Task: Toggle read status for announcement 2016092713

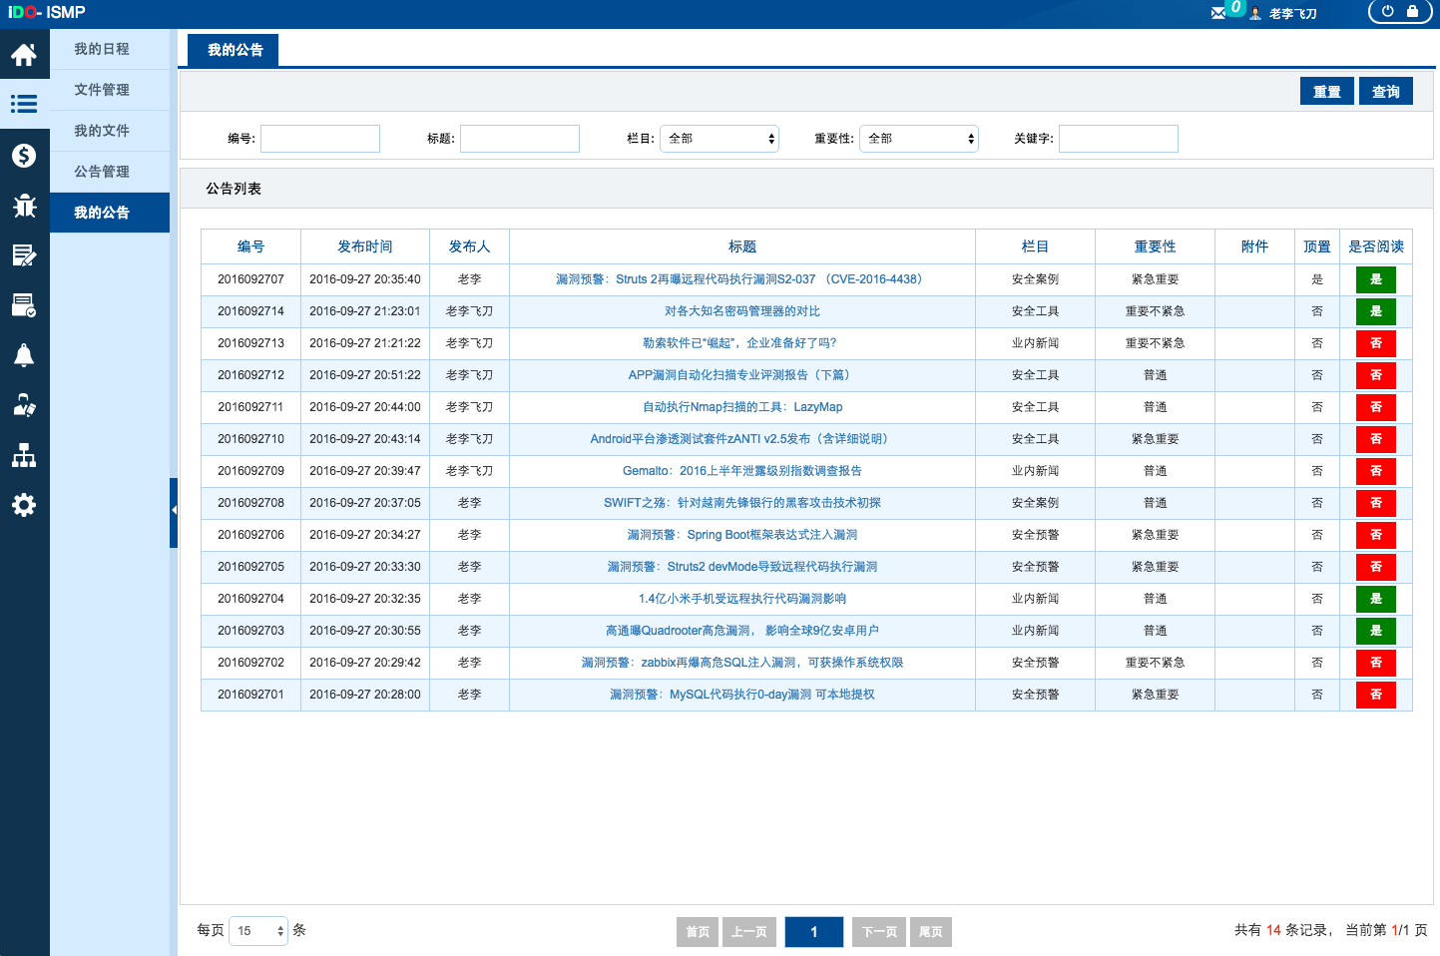Action: pyautogui.click(x=1375, y=343)
